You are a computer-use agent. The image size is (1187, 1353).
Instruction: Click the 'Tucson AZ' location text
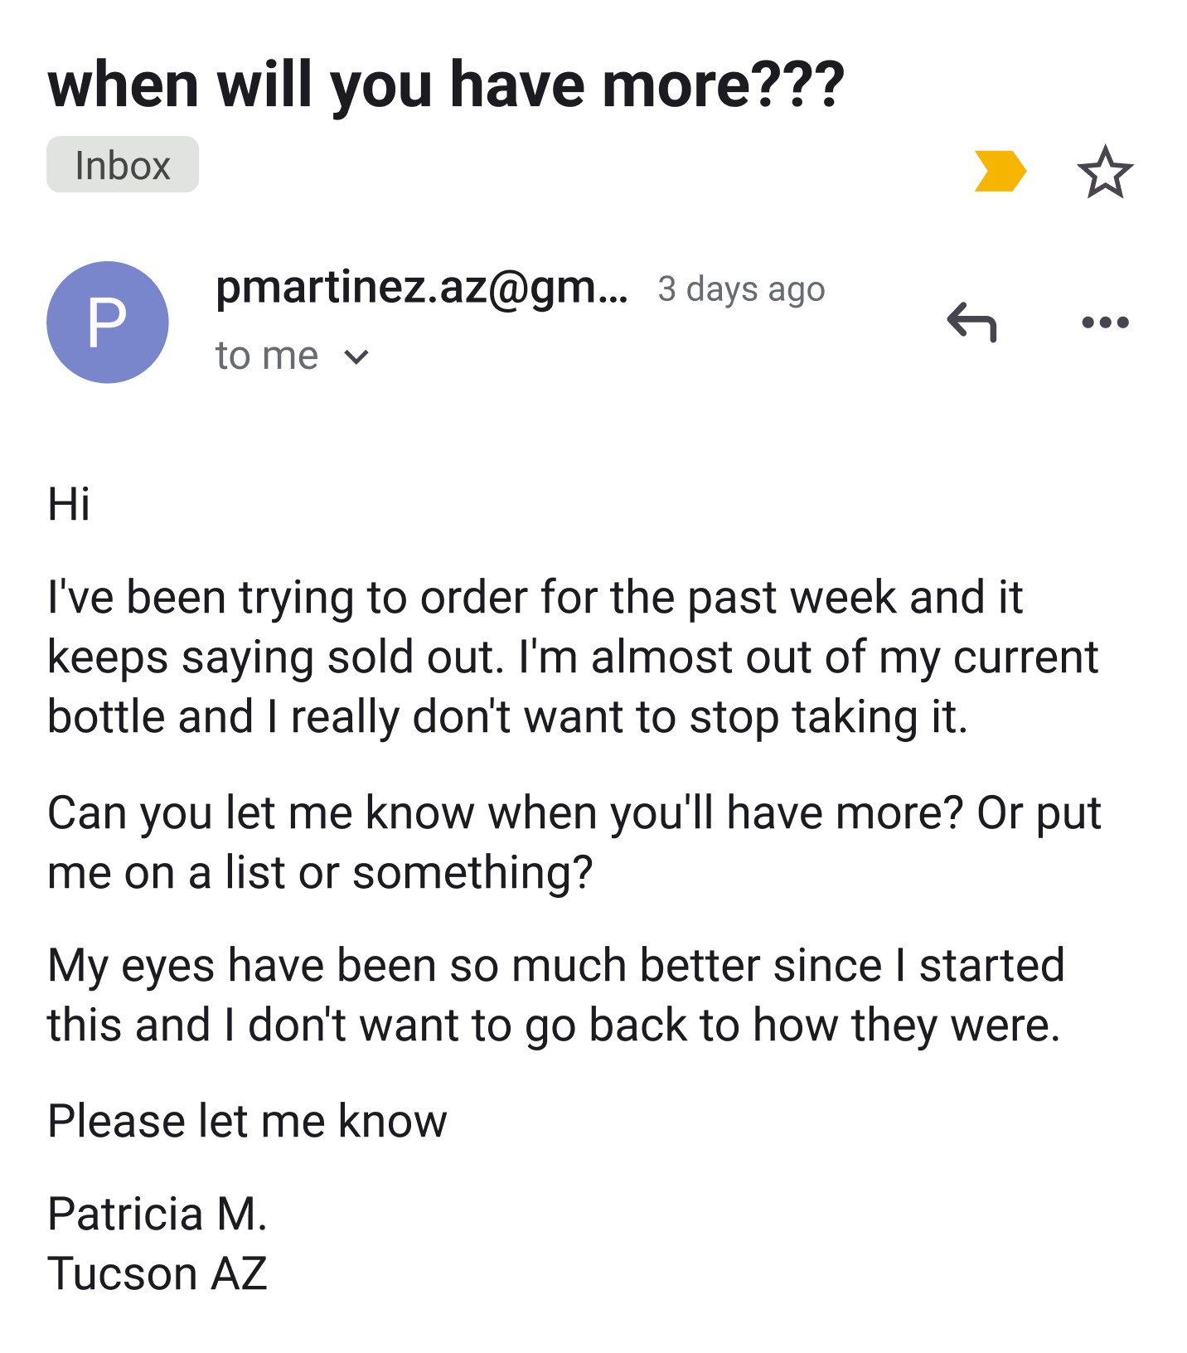click(157, 1273)
